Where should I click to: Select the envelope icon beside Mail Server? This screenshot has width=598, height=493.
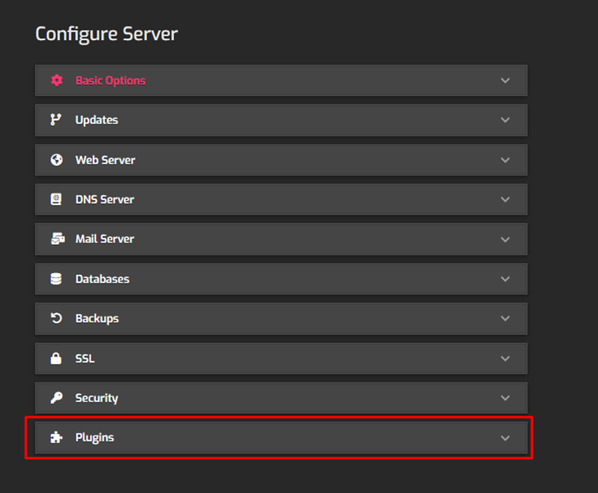[x=57, y=239]
